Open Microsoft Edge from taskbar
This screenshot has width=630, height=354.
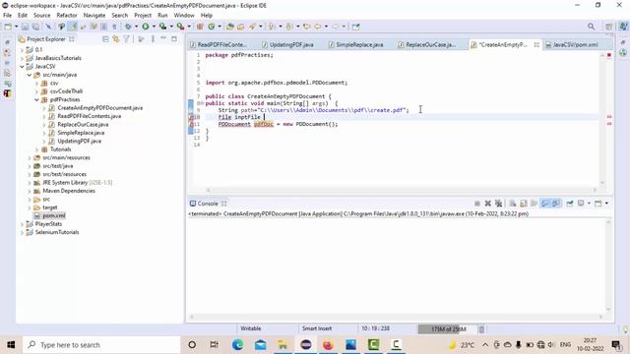[x=237, y=345]
